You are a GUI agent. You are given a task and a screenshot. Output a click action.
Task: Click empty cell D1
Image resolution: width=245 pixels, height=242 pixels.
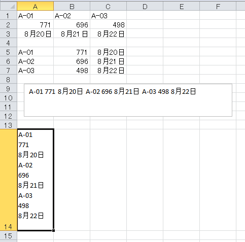point(145,15)
